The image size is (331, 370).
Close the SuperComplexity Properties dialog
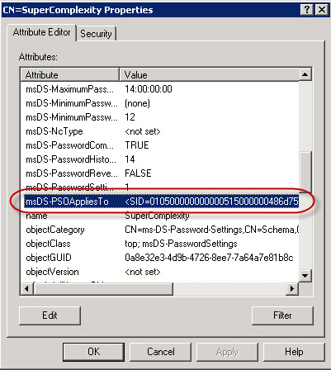coord(321,10)
